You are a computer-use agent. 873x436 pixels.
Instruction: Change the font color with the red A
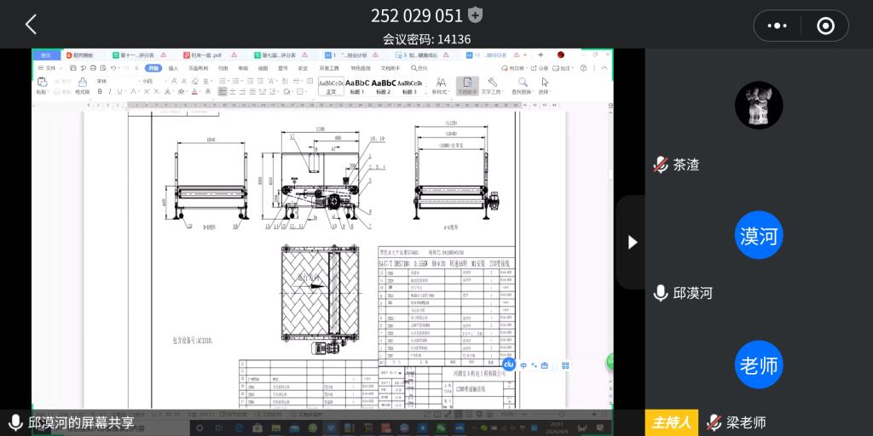[x=194, y=91]
